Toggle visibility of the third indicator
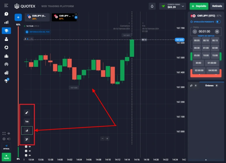This screenshot has width=226, height=163. coord(30,155)
